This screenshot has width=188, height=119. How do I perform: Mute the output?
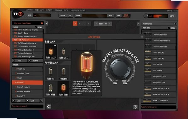[x=111, y=16]
